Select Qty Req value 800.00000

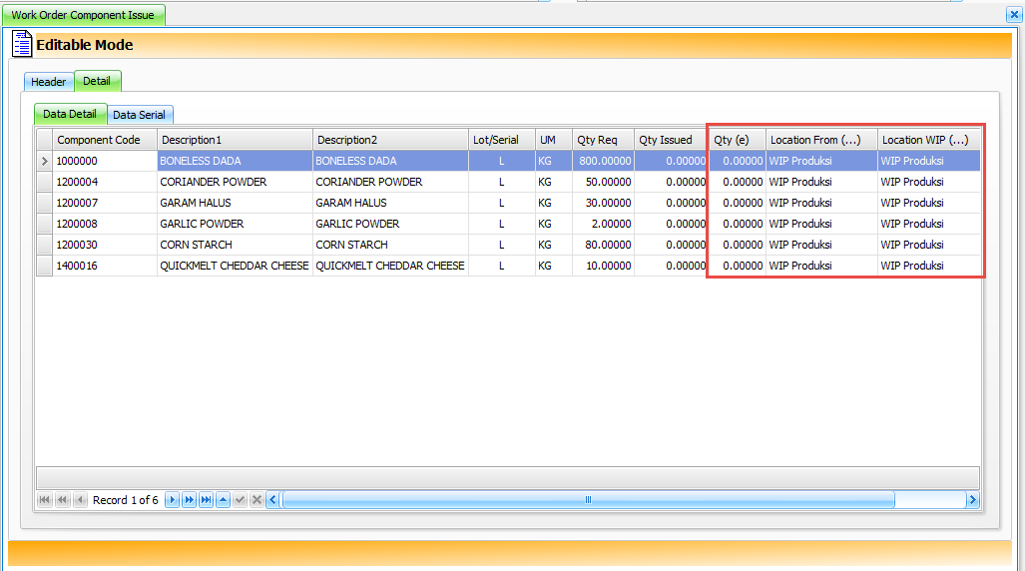click(604, 161)
